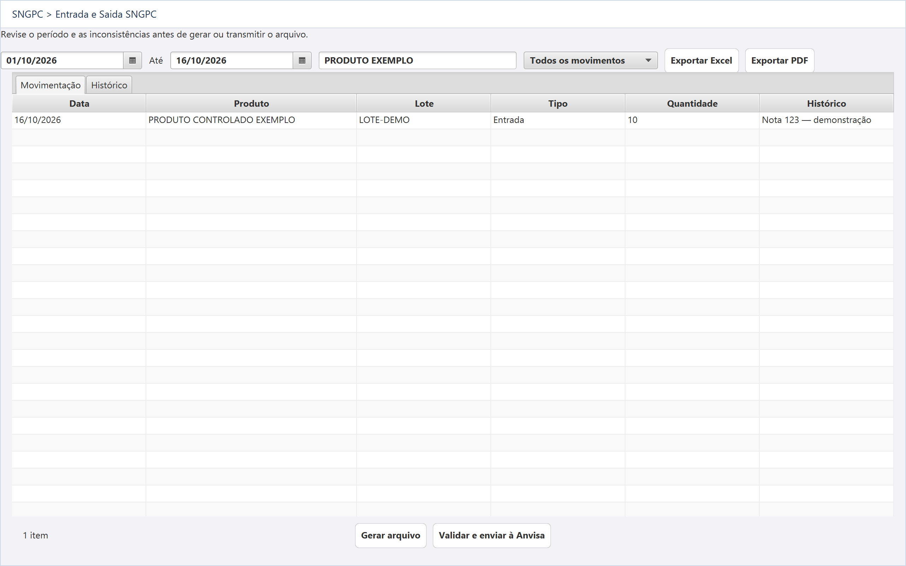Sort by the Produto column header

point(251,103)
